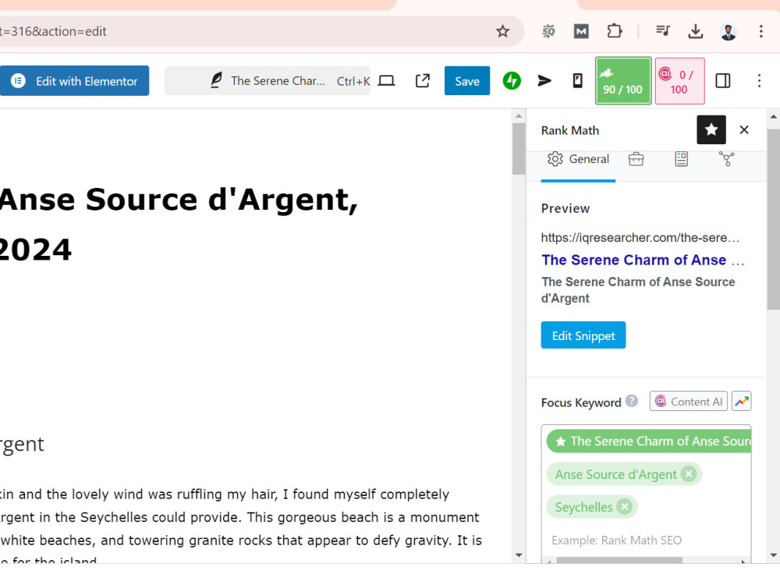Open the Chrome three-dot menu
780x585 pixels.
[x=760, y=31]
